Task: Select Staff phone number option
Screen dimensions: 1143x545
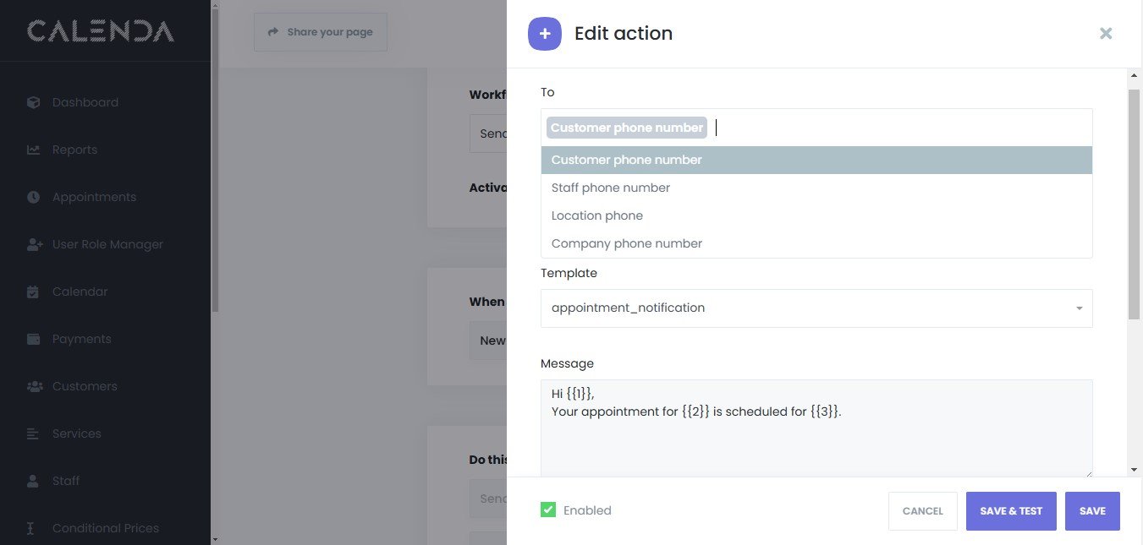Action: pyautogui.click(x=610, y=188)
